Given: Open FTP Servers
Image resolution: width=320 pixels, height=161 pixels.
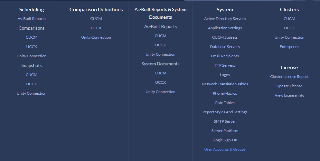Looking at the screenshot, I should [x=225, y=65].
